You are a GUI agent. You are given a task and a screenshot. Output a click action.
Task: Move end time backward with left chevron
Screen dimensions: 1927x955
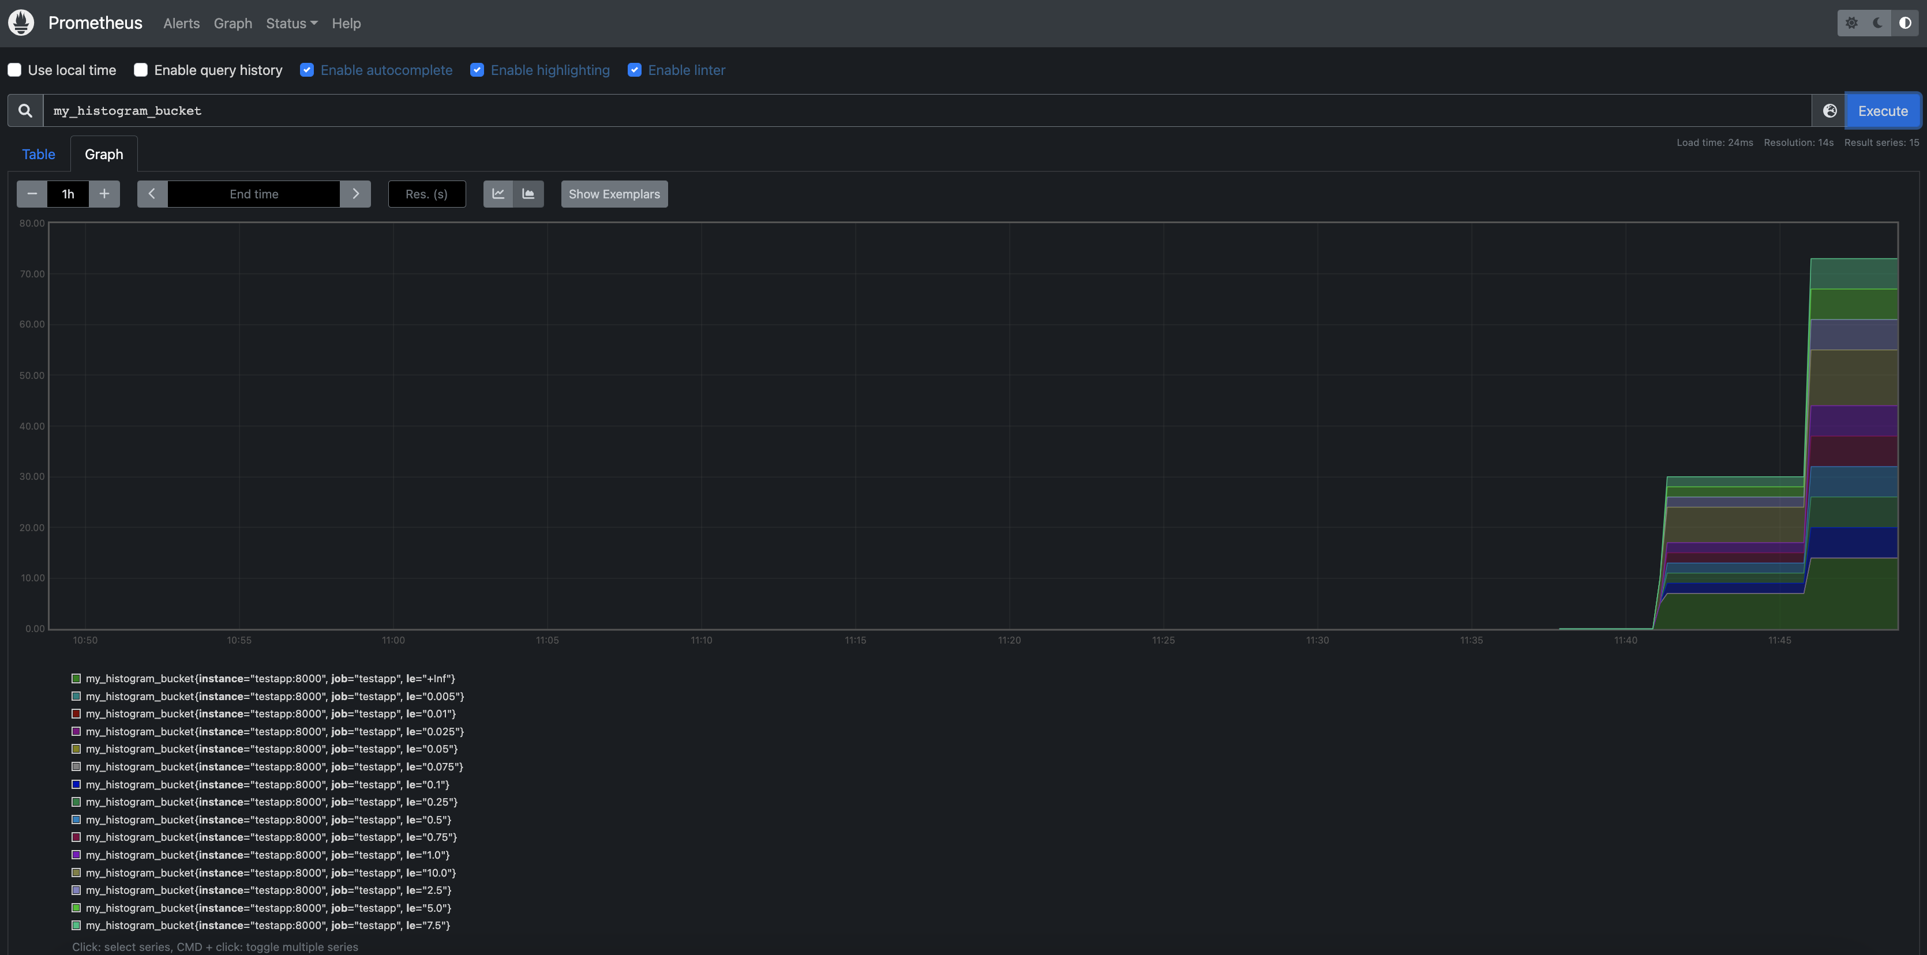[x=152, y=194]
